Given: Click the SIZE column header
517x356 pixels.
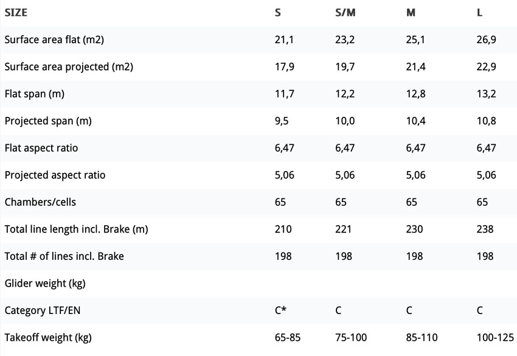Looking at the screenshot, I should click(16, 13).
